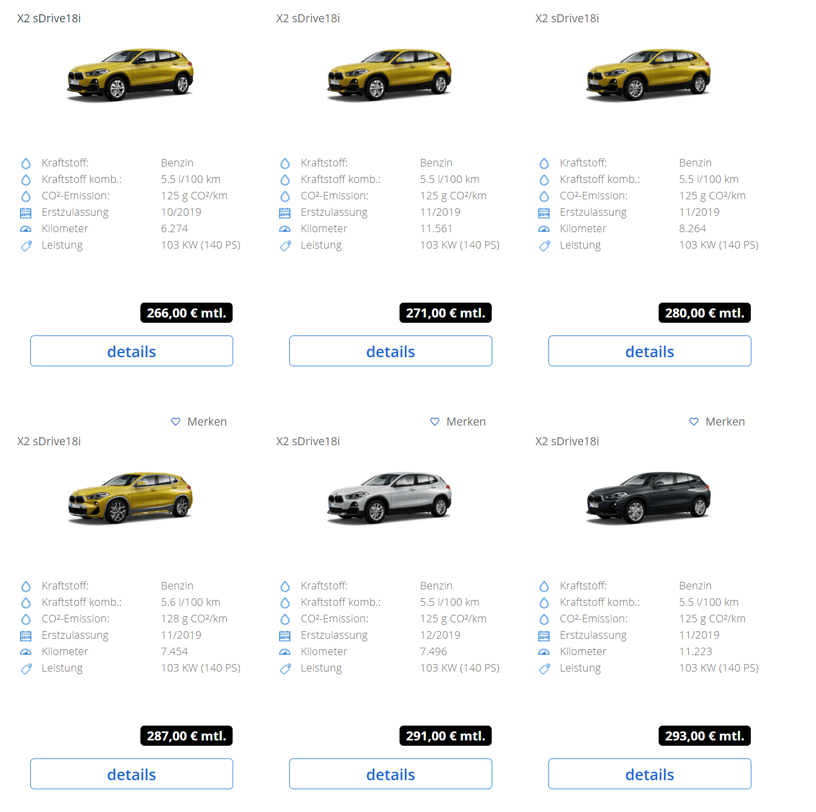Screen dimensions: 816x812
Task: Click the drop icon beside Kraftstoff in 266,00 € card
Action: click(x=26, y=163)
